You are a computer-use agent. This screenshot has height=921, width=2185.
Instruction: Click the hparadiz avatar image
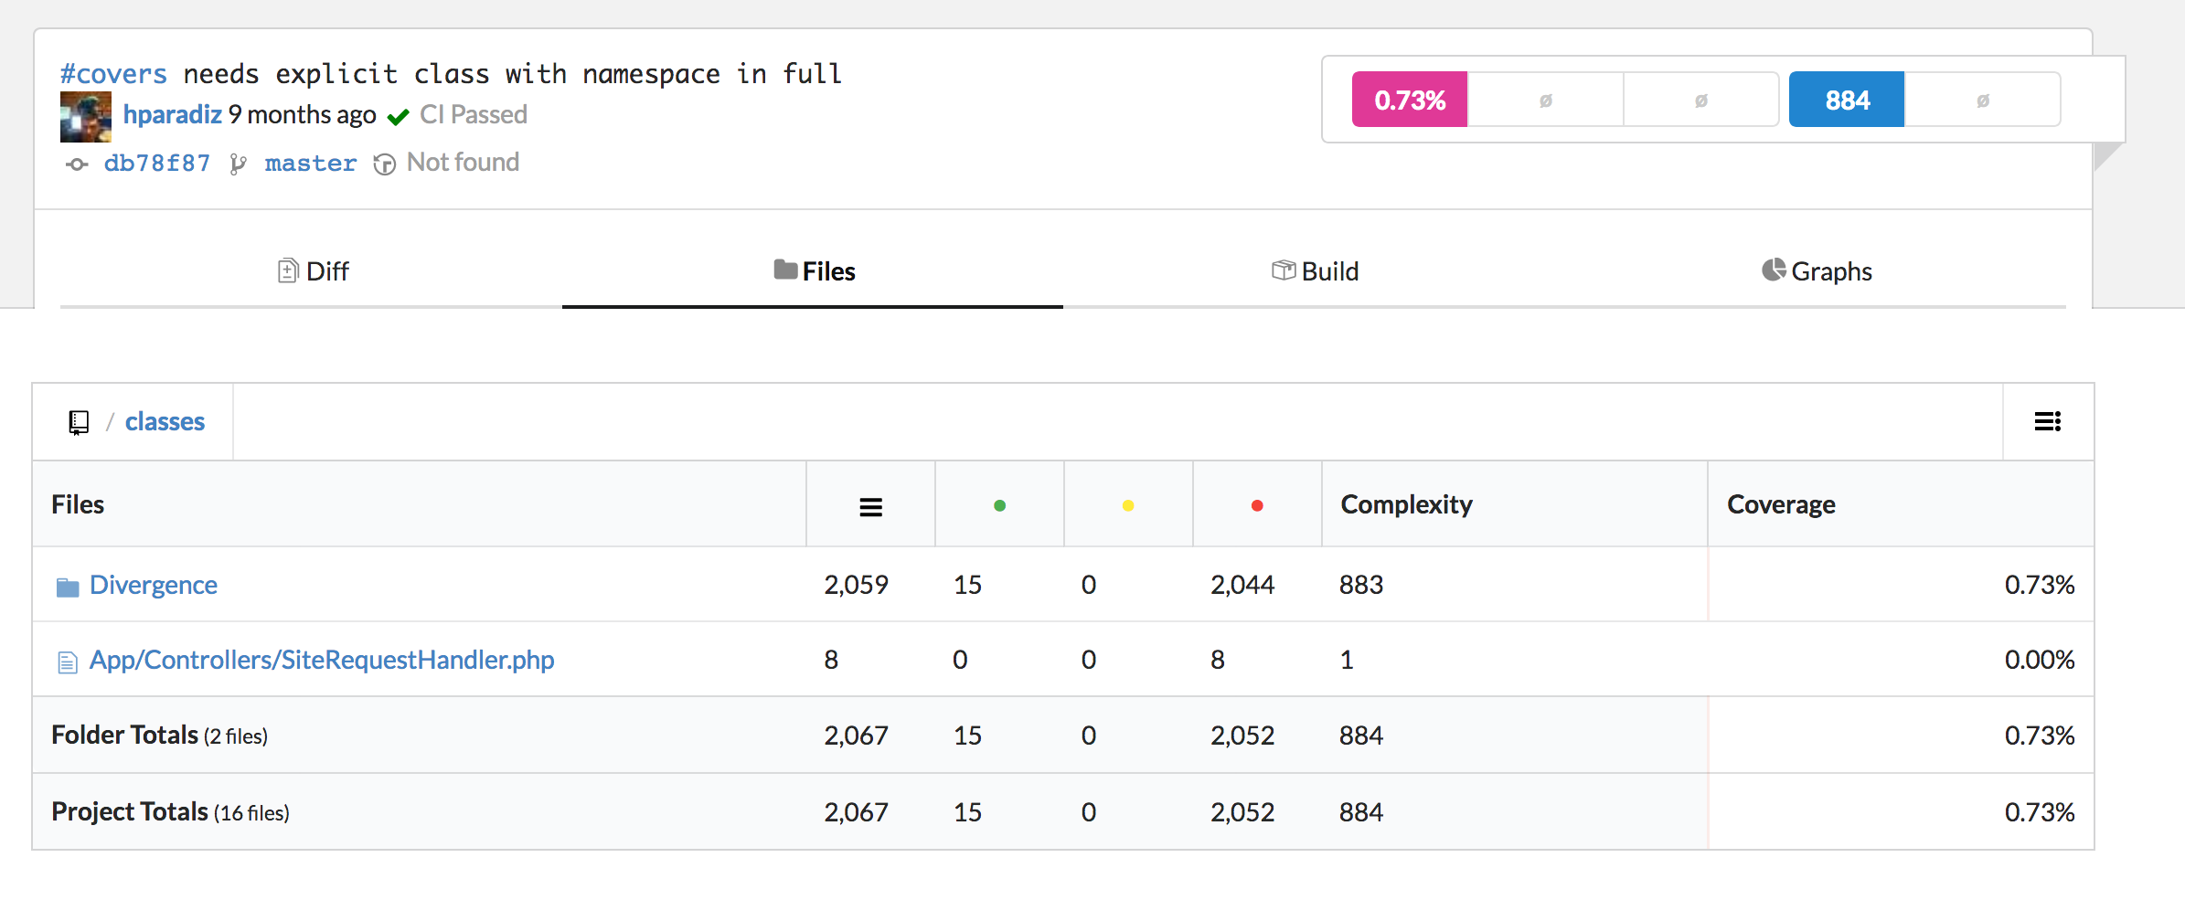pyautogui.click(x=86, y=117)
